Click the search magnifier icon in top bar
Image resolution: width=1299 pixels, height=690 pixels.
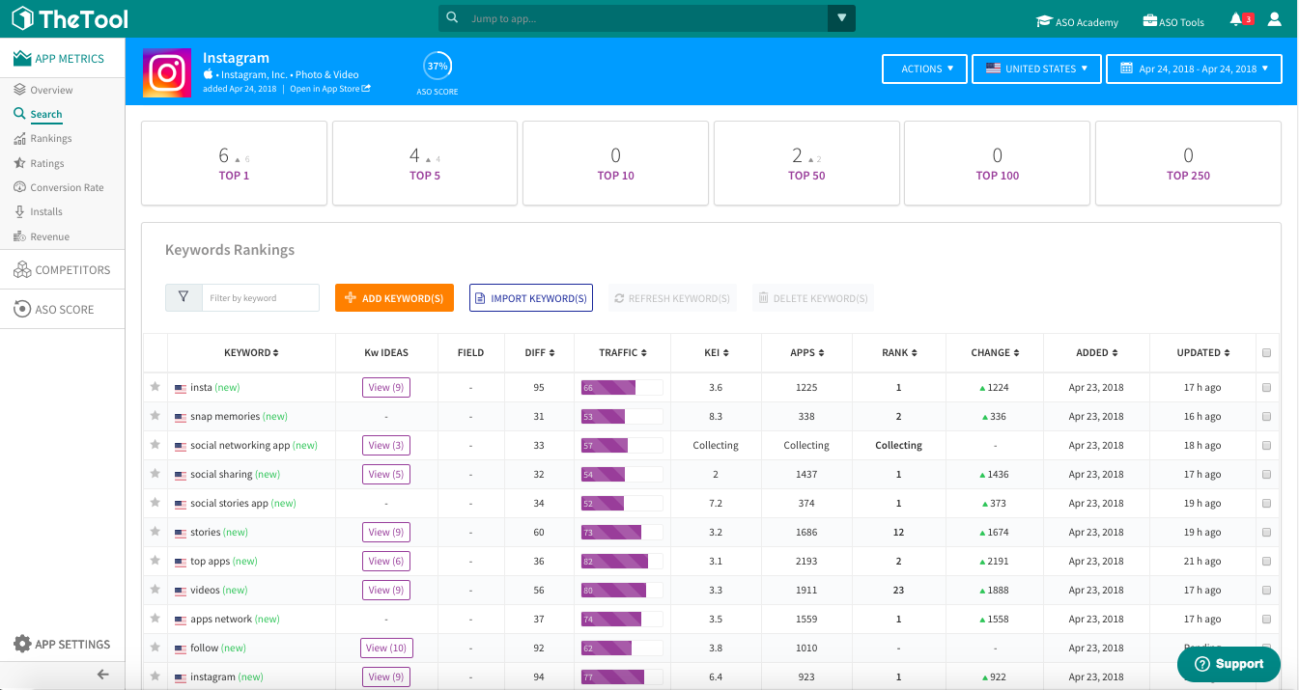coord(452,18)
